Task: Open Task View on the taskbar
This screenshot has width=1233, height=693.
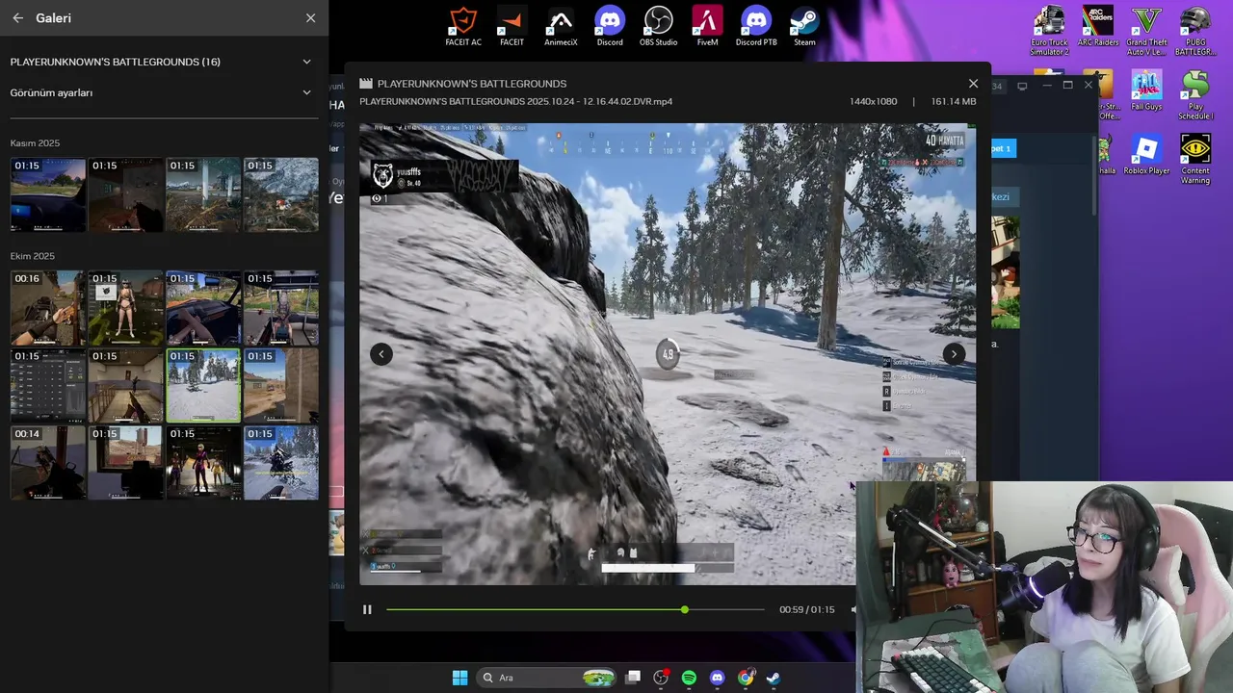Action: pos(633,678)
